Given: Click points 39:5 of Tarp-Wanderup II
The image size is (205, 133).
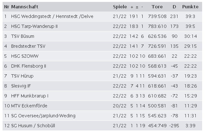Looking at the screenshot, I should point(190,26).
